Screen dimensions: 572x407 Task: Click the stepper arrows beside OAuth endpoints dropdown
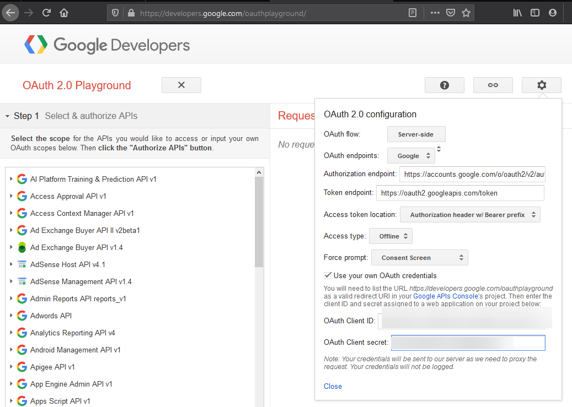click(439, 149)
